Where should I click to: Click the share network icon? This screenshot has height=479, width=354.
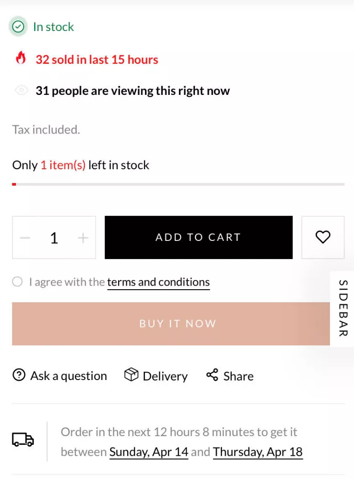[212, 375]
